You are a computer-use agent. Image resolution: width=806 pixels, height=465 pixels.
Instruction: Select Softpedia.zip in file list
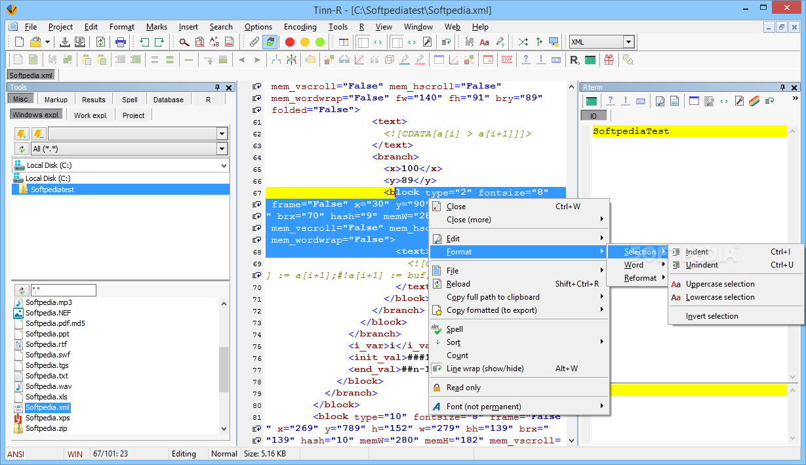click(46, 428)
